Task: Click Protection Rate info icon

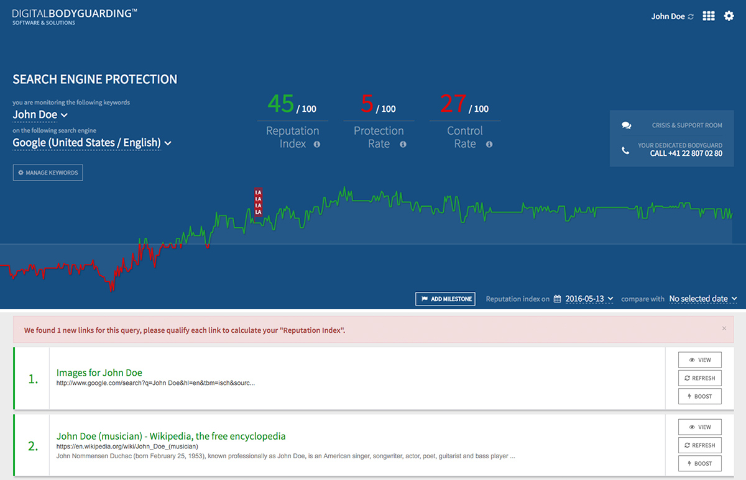Action: pos(403,144)
